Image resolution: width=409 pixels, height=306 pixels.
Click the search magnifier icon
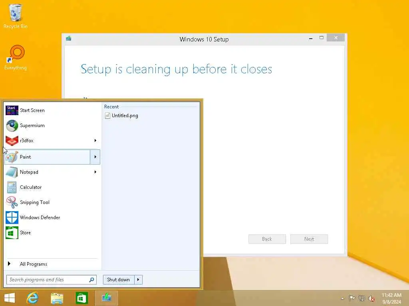(91, 280)
